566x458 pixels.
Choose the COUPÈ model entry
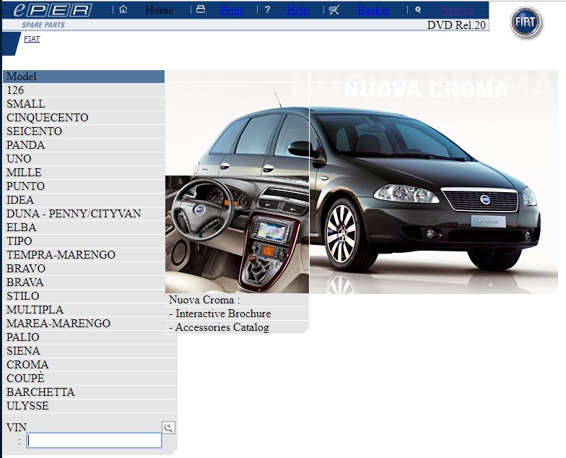[90, 379]
